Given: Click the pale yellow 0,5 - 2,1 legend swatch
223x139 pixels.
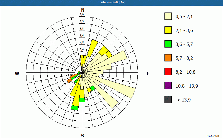Looking at the screenshot, I should 168,16.
